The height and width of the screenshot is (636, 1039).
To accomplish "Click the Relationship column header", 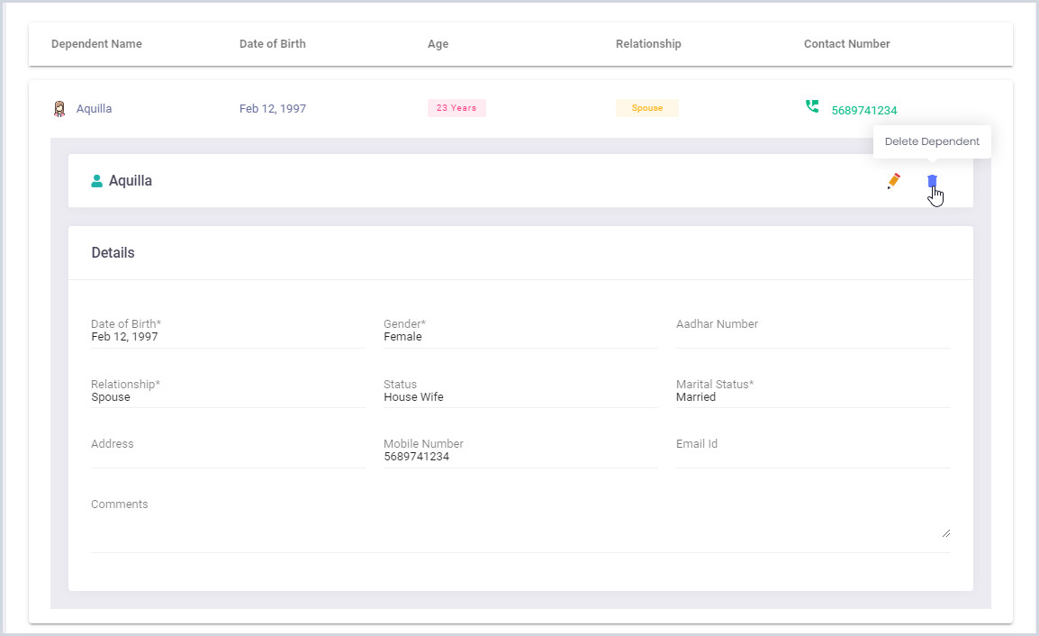I will coord(648,44).
